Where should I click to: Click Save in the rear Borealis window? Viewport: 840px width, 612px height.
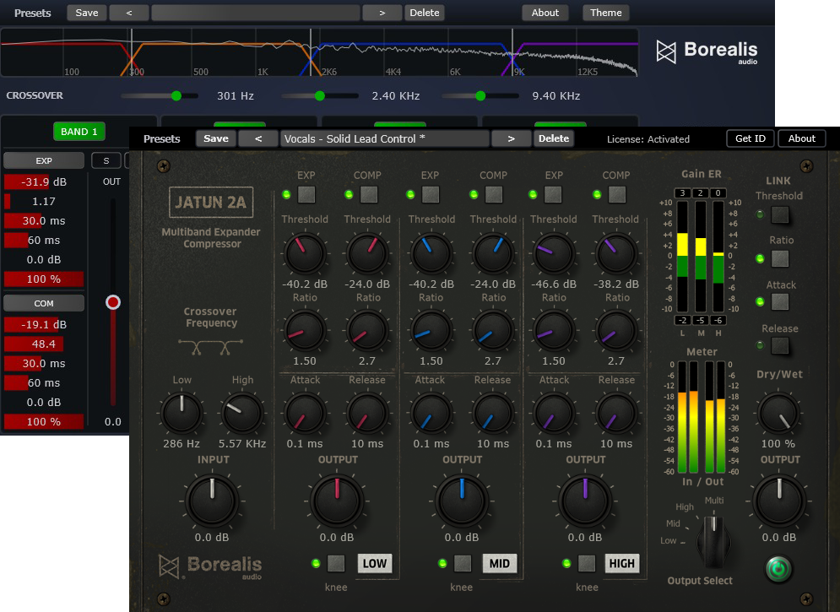point(87,13)
